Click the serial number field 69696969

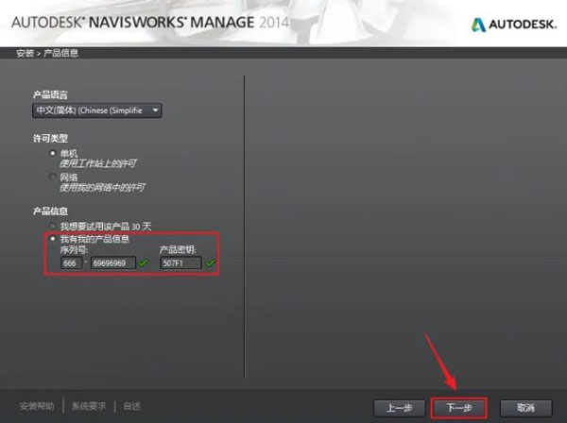point(113,263)
